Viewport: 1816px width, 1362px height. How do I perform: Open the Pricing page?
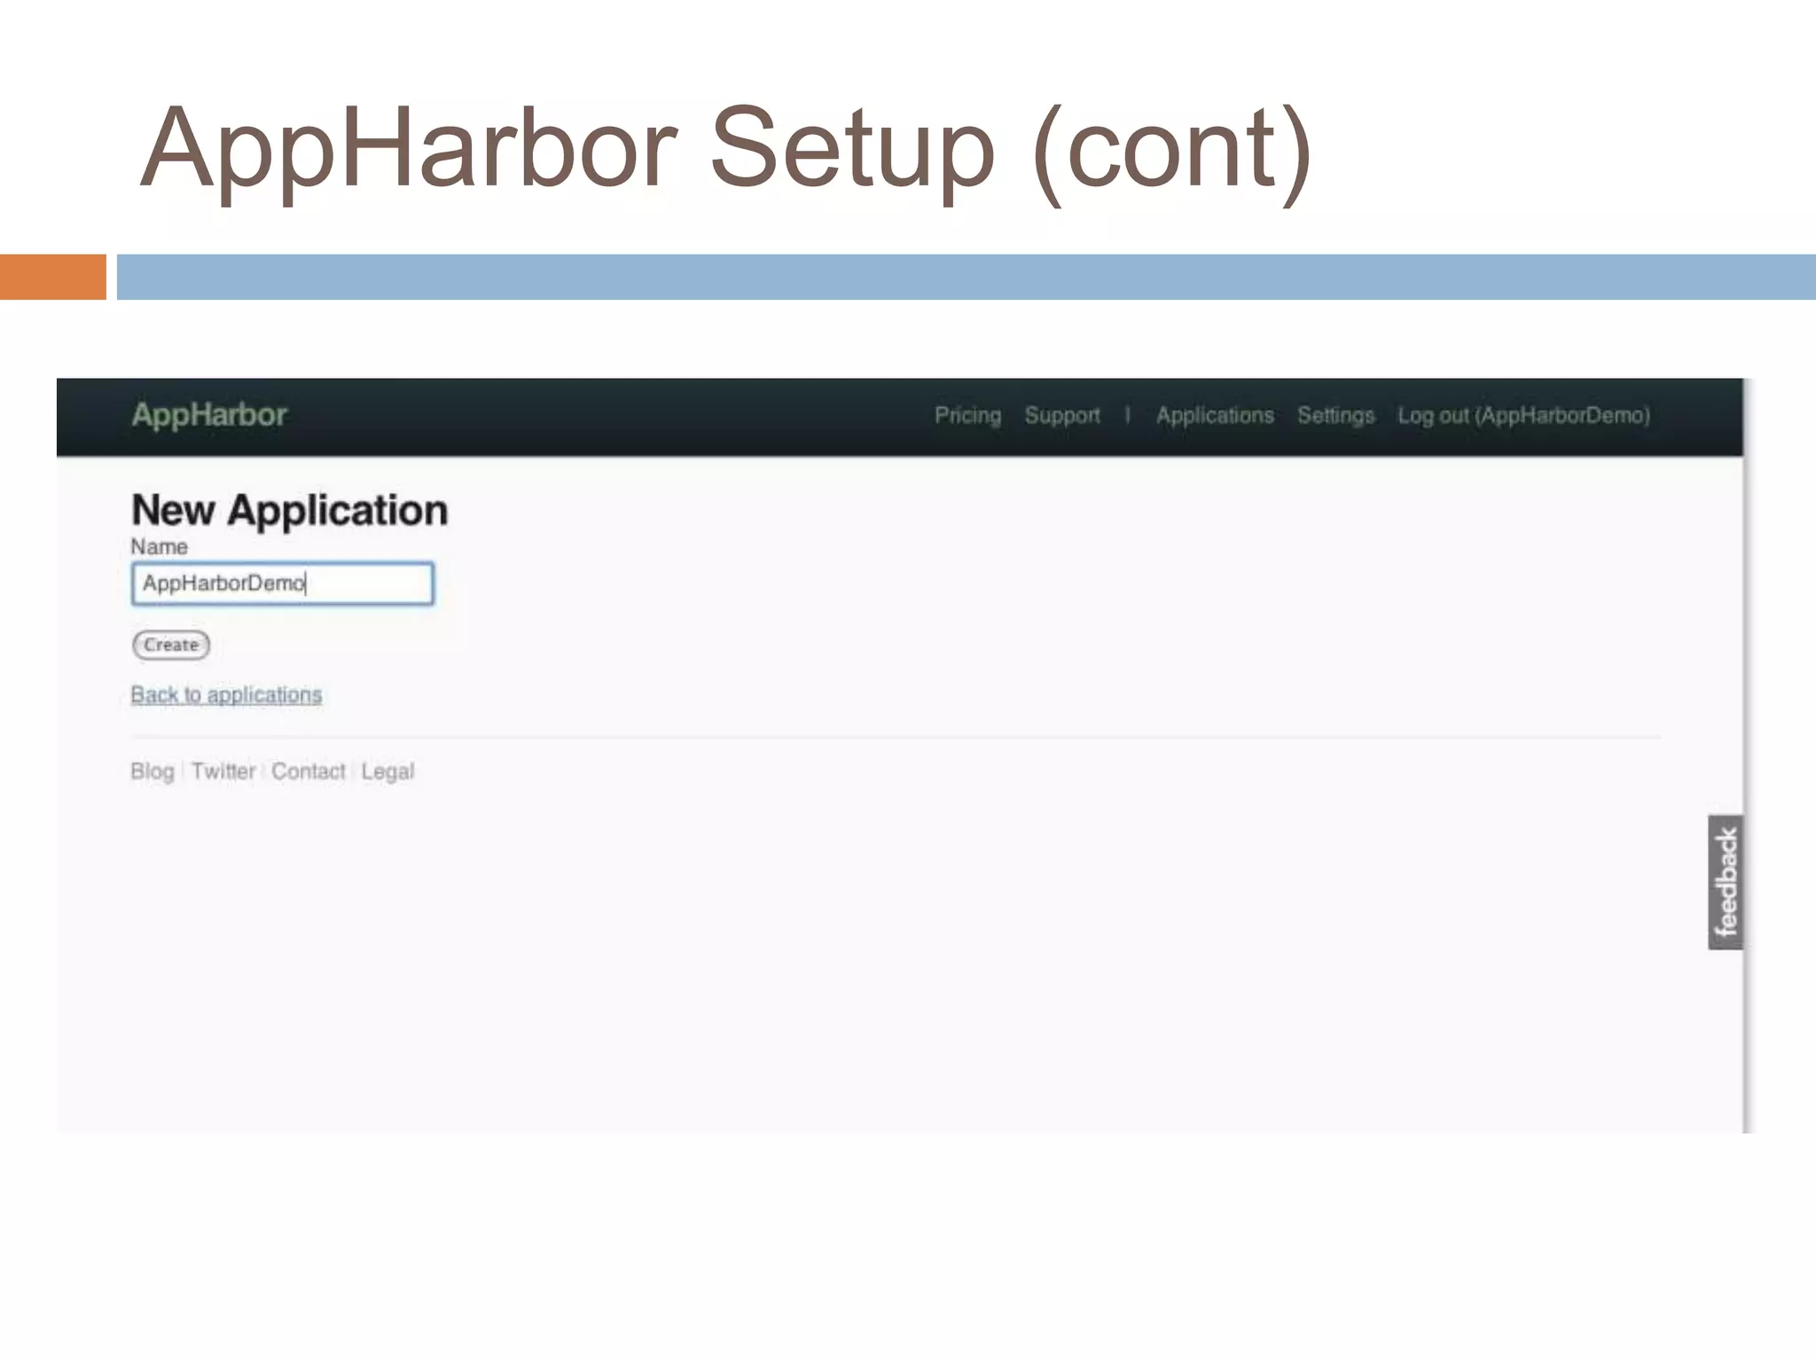(x=967, y=416)
